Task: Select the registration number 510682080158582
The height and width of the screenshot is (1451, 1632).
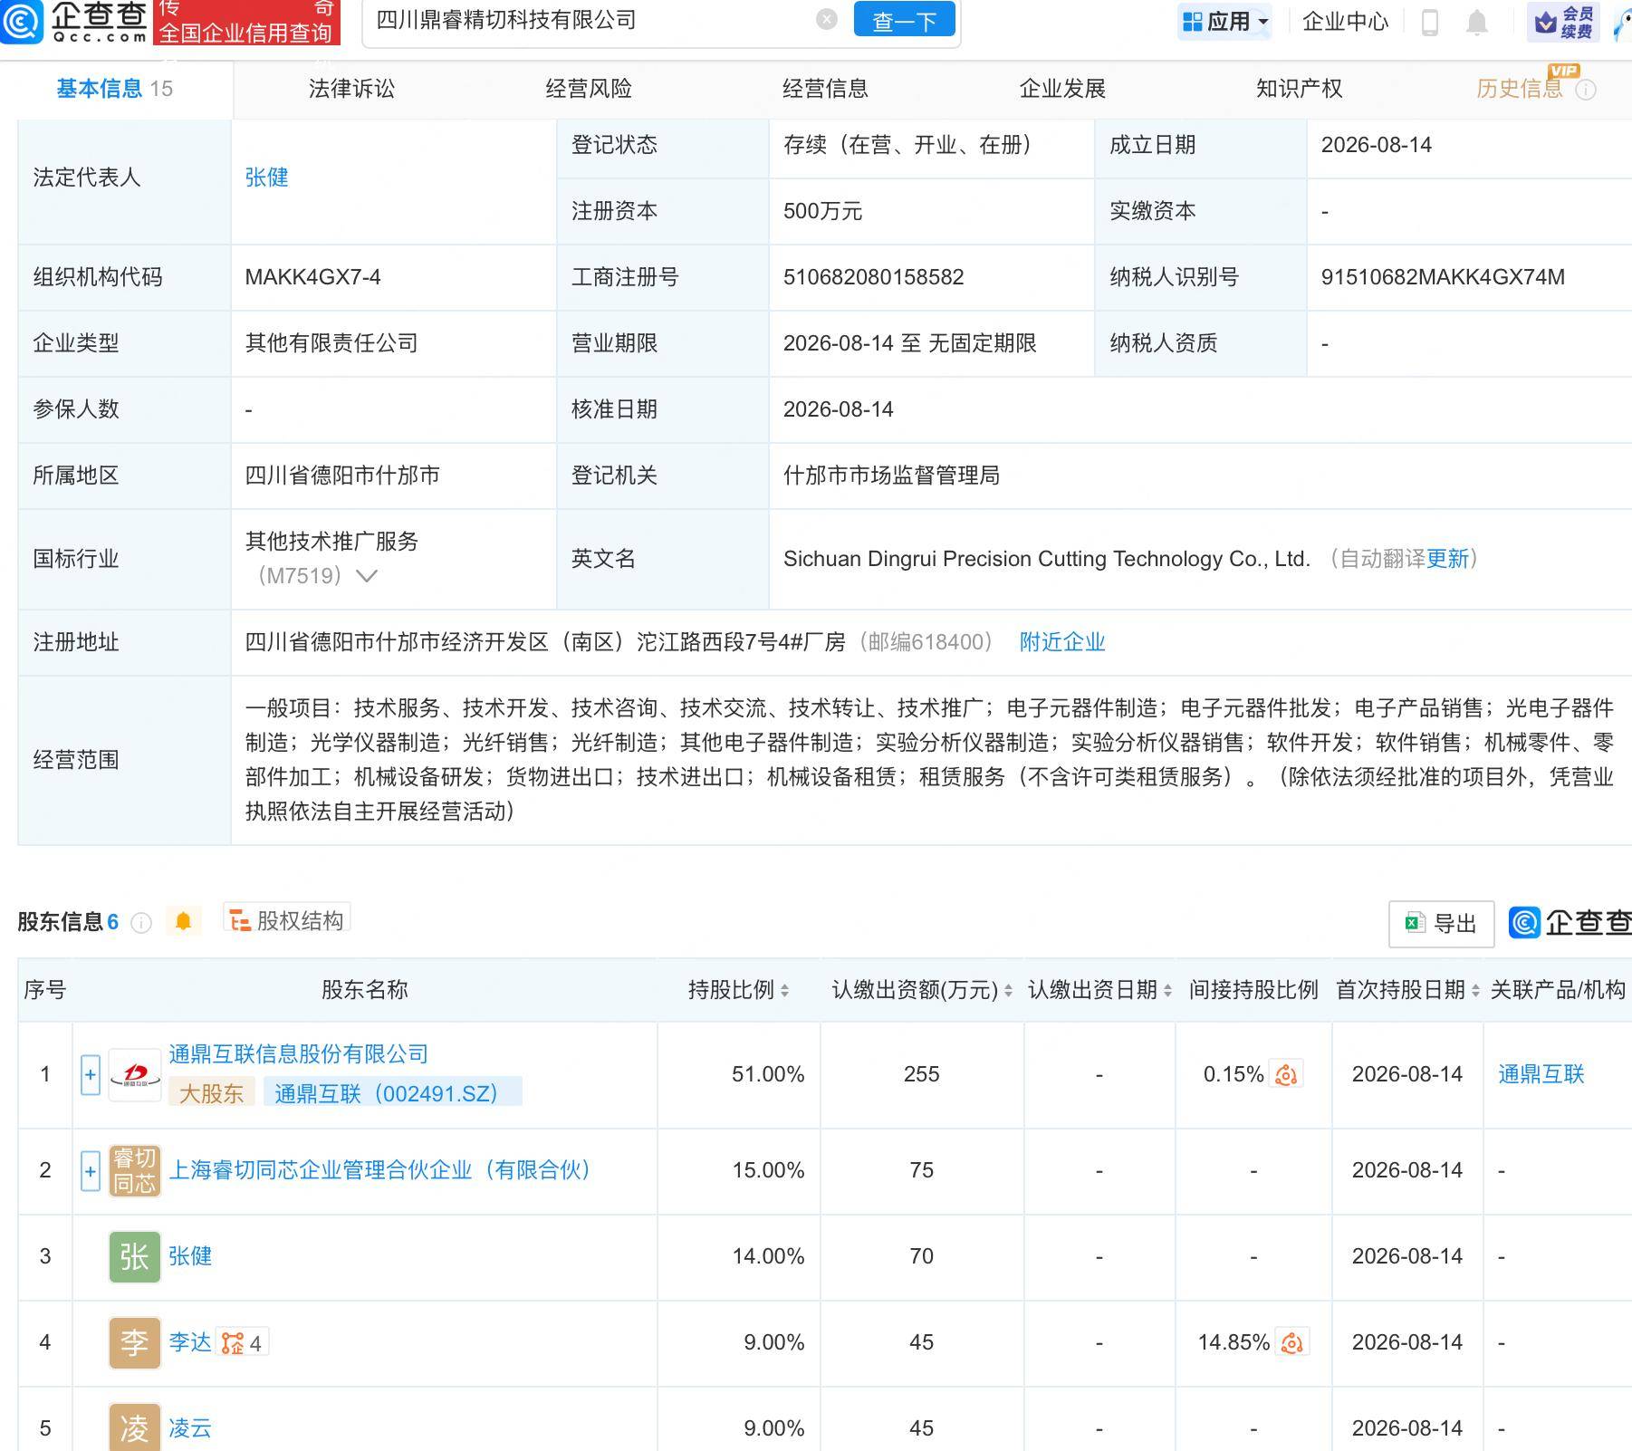Action: coord(874,277)
